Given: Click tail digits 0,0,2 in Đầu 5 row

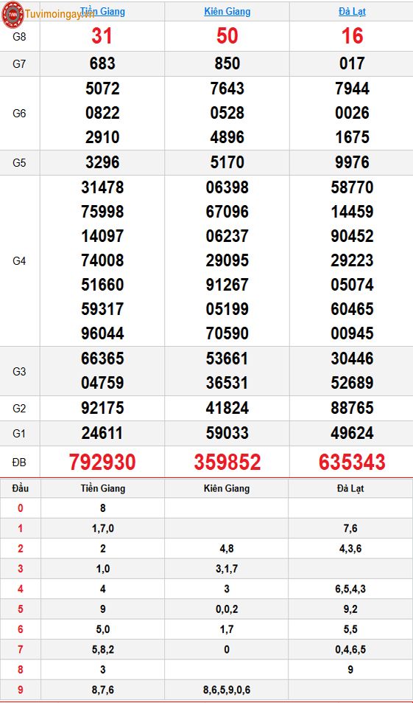Looking at the screenshot, I should 227,609.
